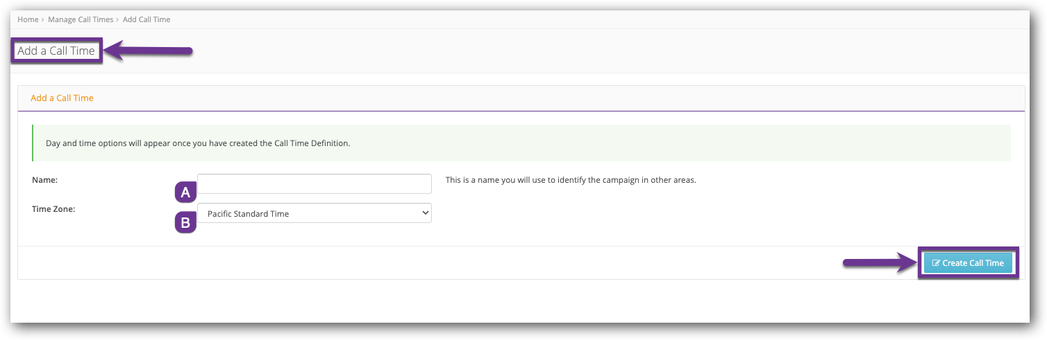Click the Add Call Time breadcrumb

[146, 19]
